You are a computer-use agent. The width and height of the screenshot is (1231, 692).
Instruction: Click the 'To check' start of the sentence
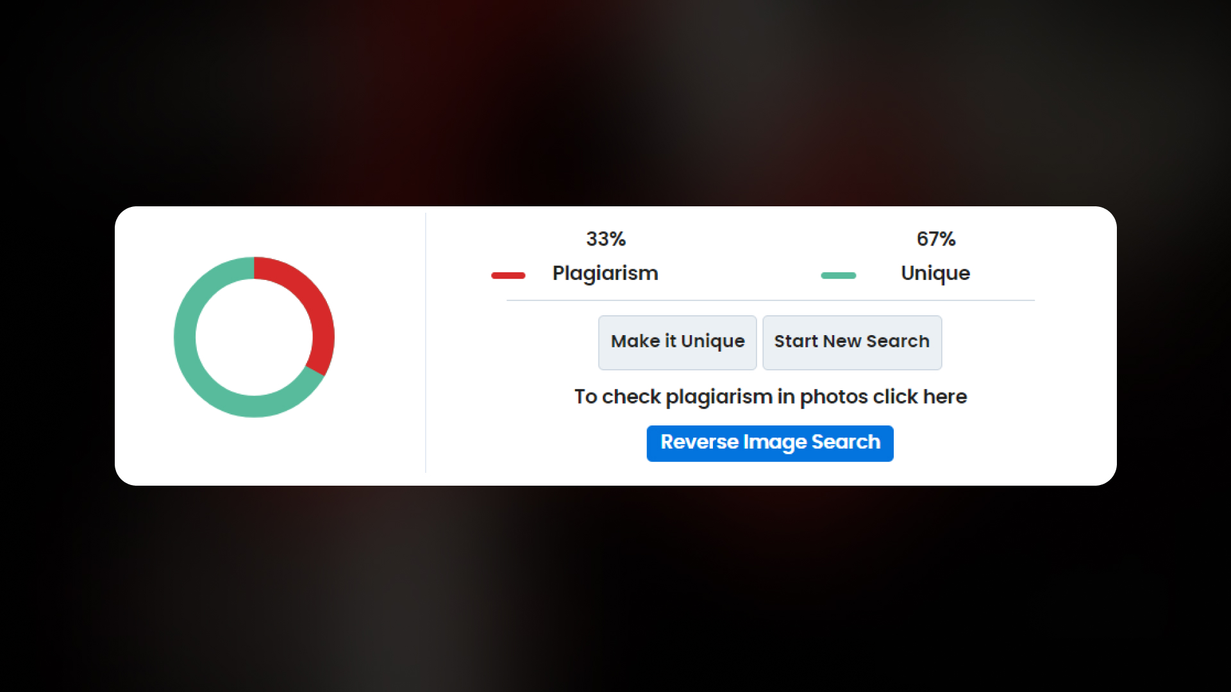(x=617, y=397)
